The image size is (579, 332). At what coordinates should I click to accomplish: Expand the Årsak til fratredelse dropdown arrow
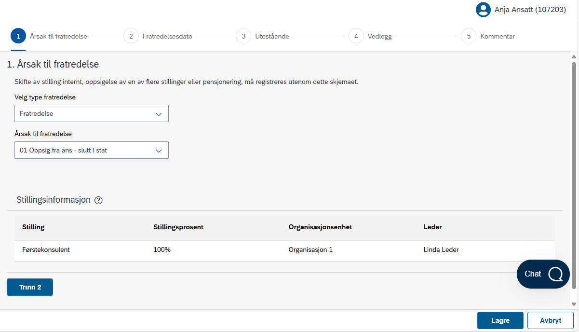pyautogui.click(x=159, y=151)
